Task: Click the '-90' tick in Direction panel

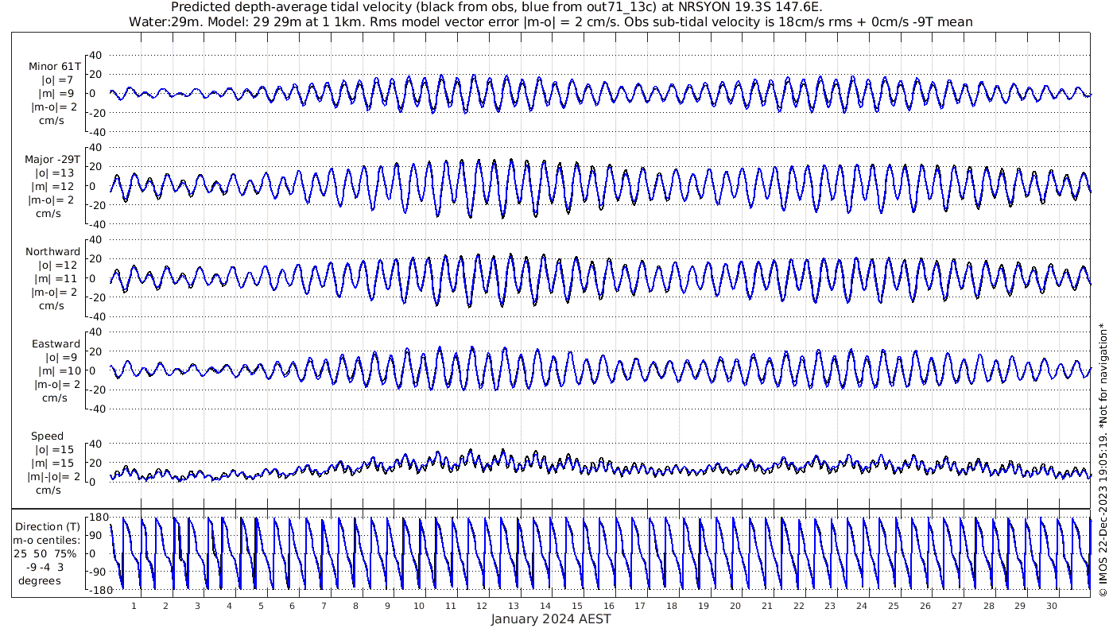Action: pyautogui.click(x=98, y=571)
